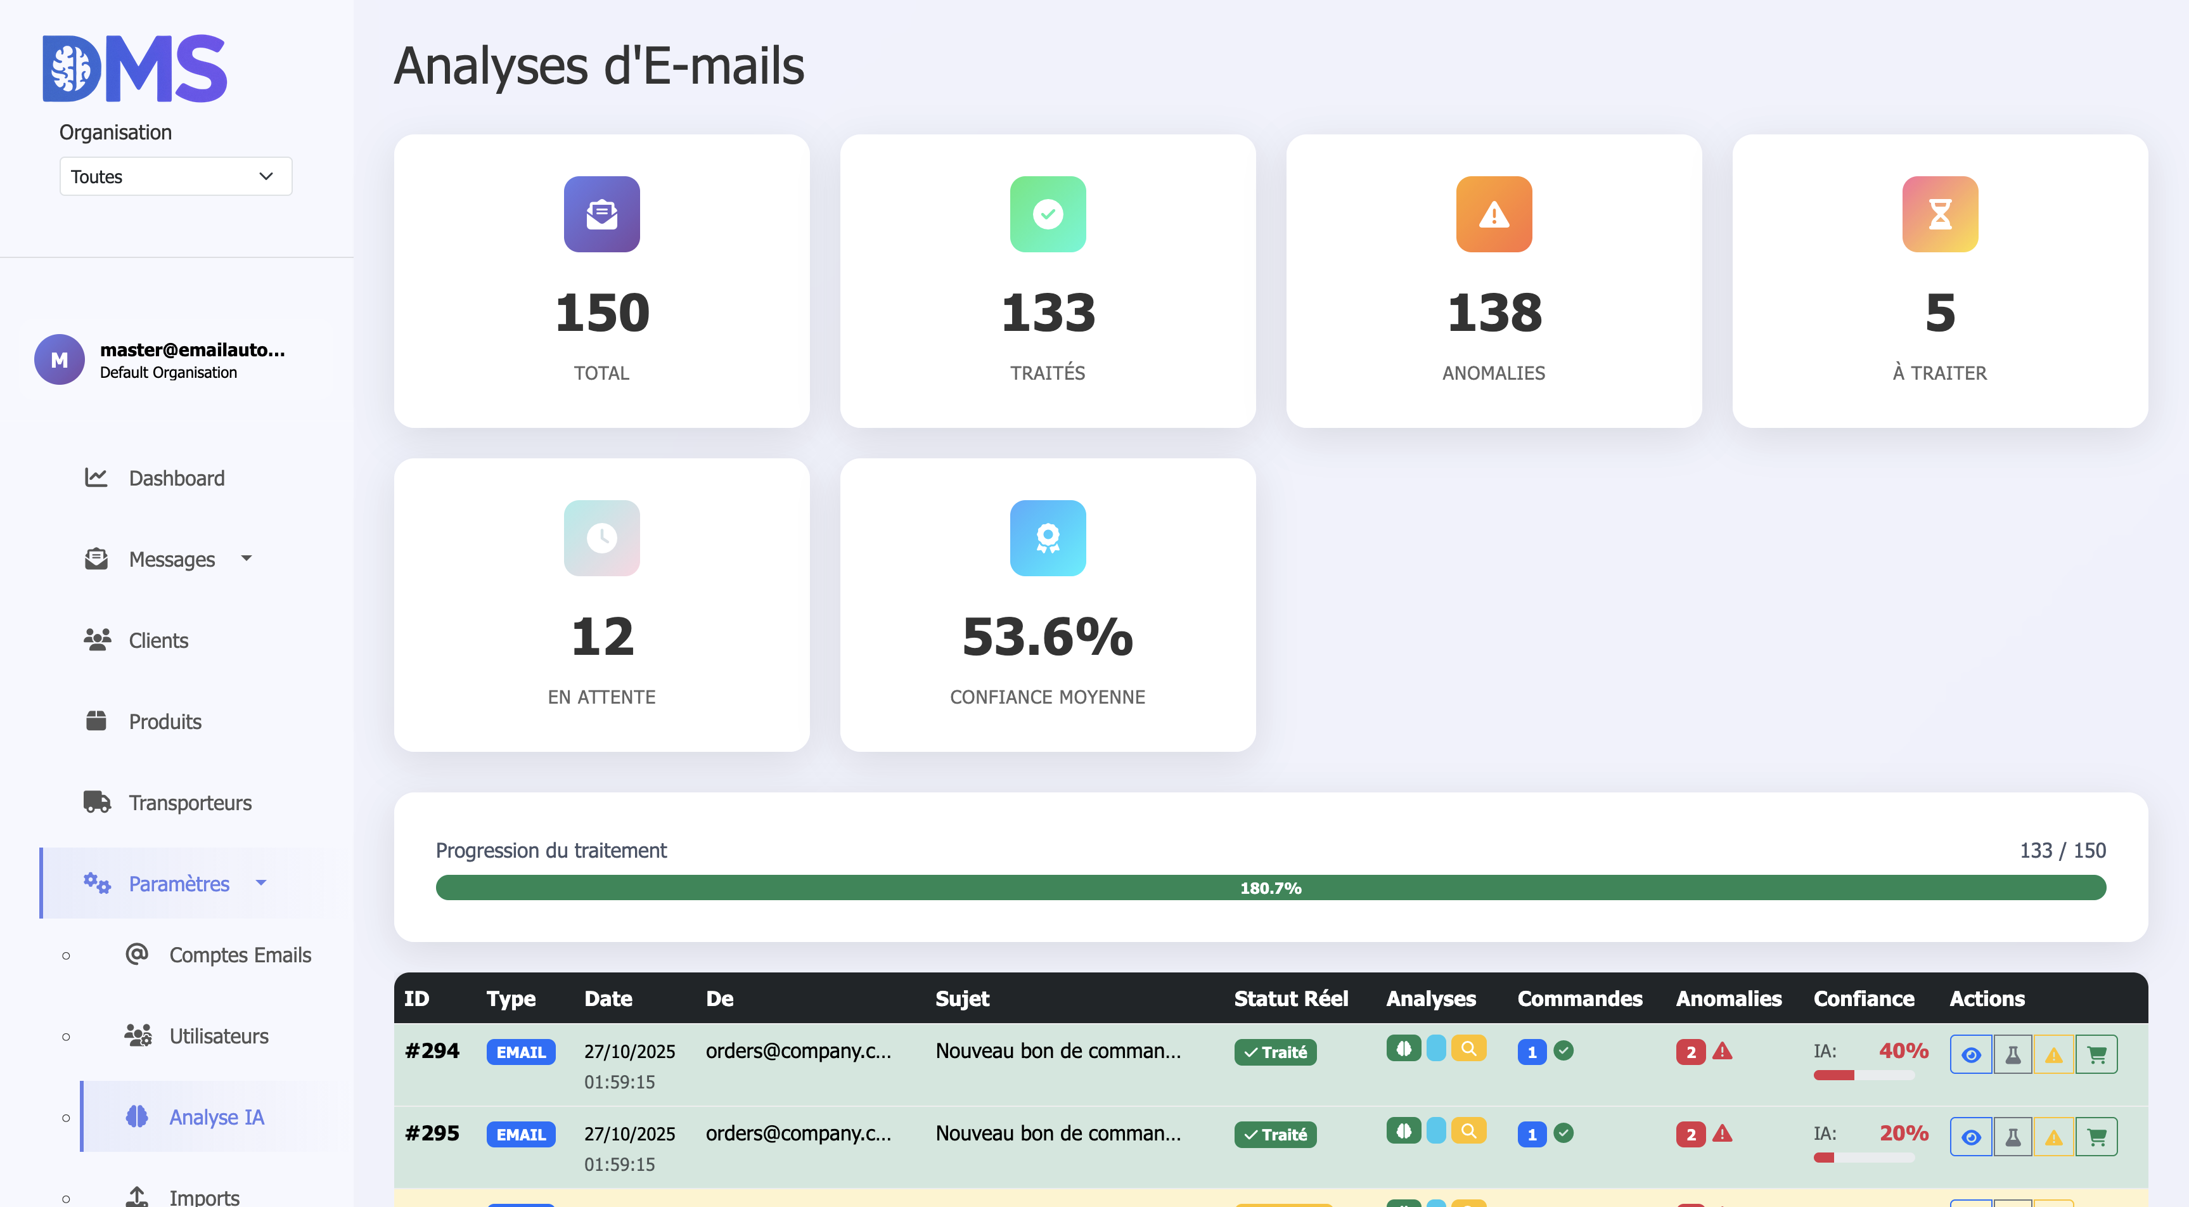
Task: Click the yellow magnifier badge in row #295
Action: coord(1468,1130)
